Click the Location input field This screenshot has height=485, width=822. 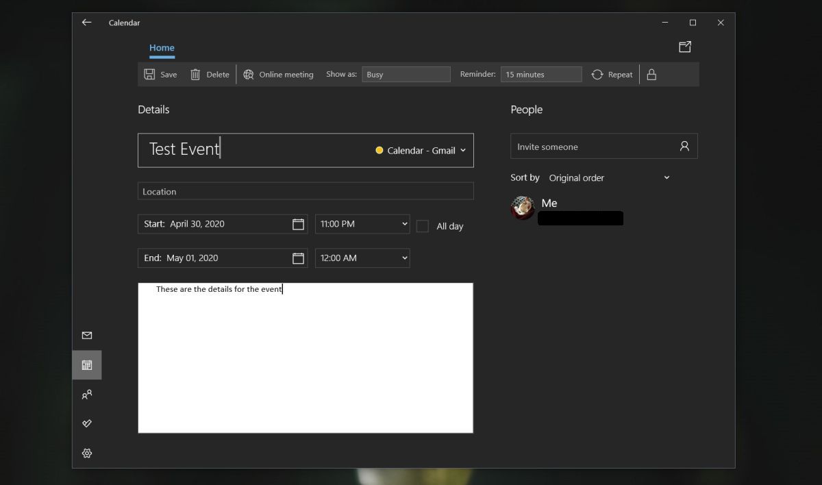[x=306, y=191]
